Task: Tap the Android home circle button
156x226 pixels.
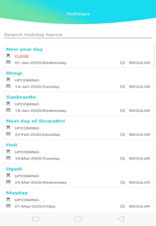Action: point(78,219)
